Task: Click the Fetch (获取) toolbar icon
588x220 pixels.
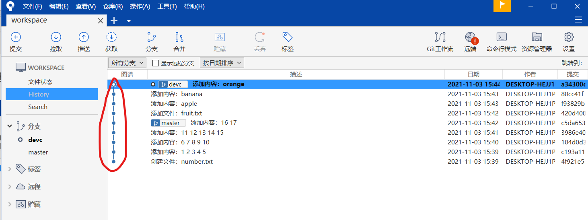Action: coord(111,37)
